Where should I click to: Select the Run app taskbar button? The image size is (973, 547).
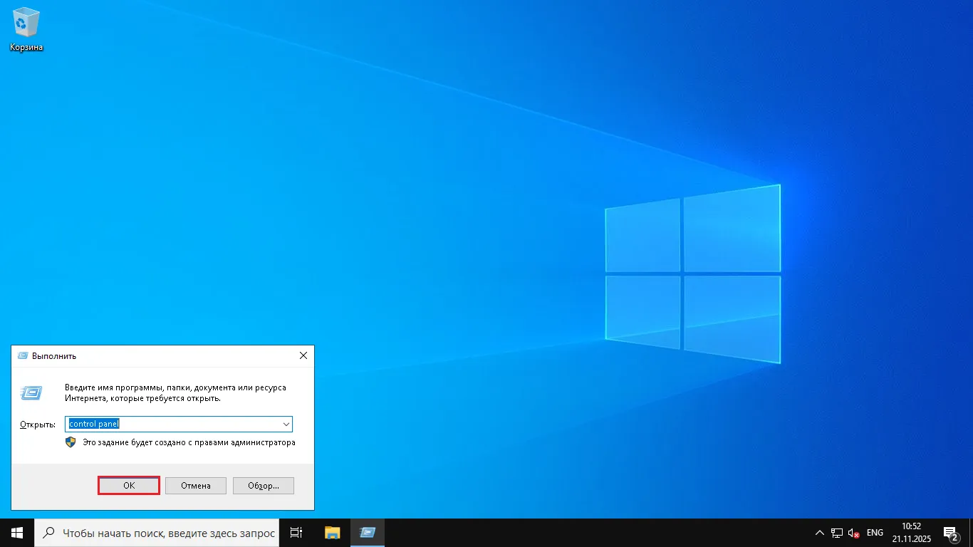tap(368, 533)
